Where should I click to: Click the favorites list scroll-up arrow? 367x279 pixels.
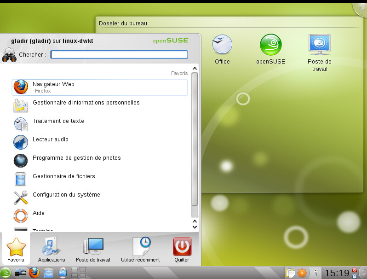pyautogui.click(x=195, y=69)
